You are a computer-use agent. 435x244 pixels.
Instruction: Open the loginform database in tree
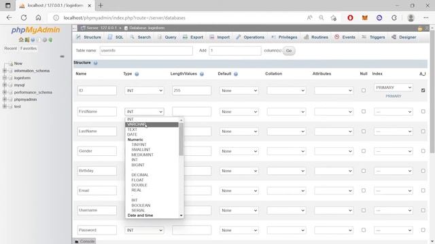pyautogui.click(x=22, y=78)
